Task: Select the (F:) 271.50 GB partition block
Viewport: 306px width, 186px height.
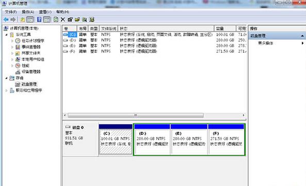Action: click(226, 139)
